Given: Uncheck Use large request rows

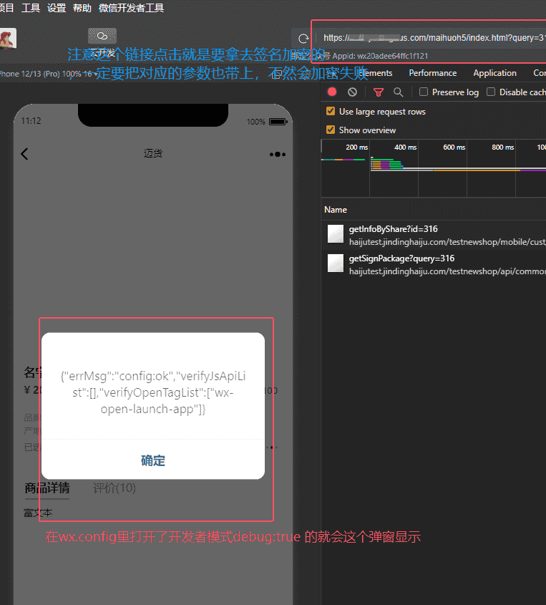Looking at the screenshot, I should (x=331, y=111).
